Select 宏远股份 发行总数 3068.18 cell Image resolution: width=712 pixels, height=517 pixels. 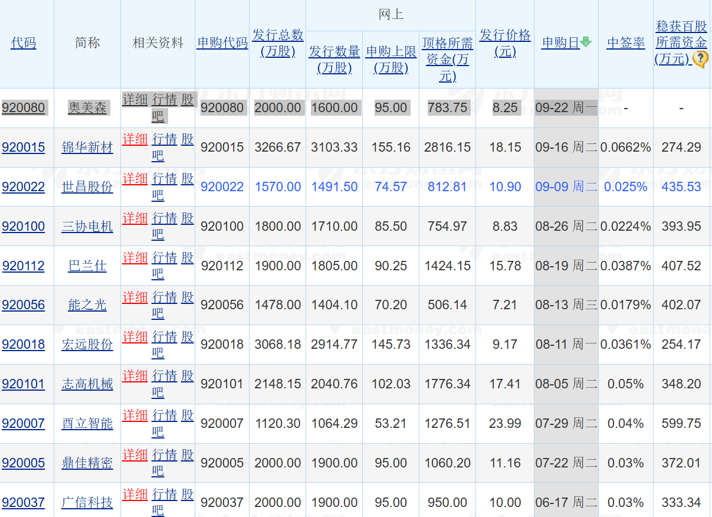point(278,345)
